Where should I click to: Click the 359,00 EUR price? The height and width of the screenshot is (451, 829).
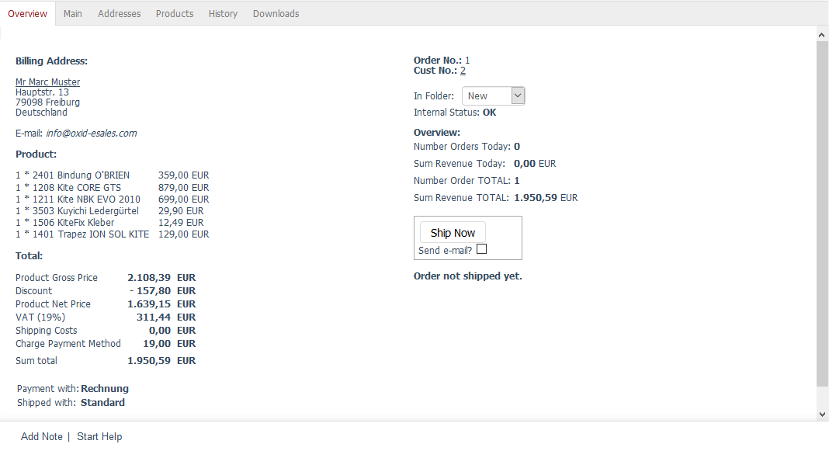[183, 175]
